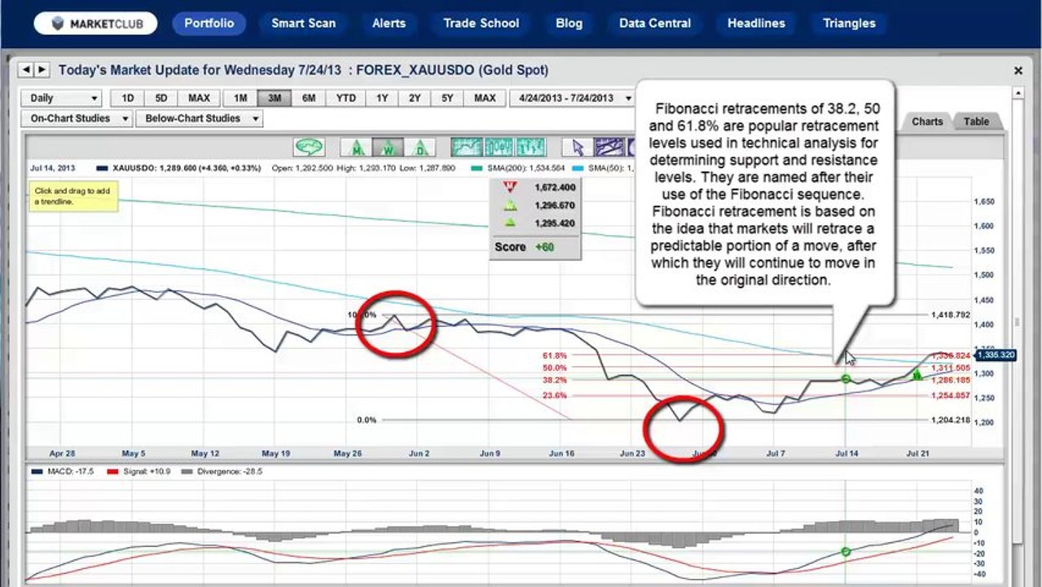Click the 61.8% Fibonacci level label
This screenshot has height=587, width=1042.
coord(554,355)
